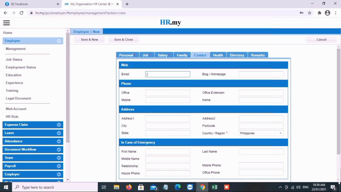The image size is (341, 192).
Task: Open Excel from the taskbar
Action: coord(214,187)
